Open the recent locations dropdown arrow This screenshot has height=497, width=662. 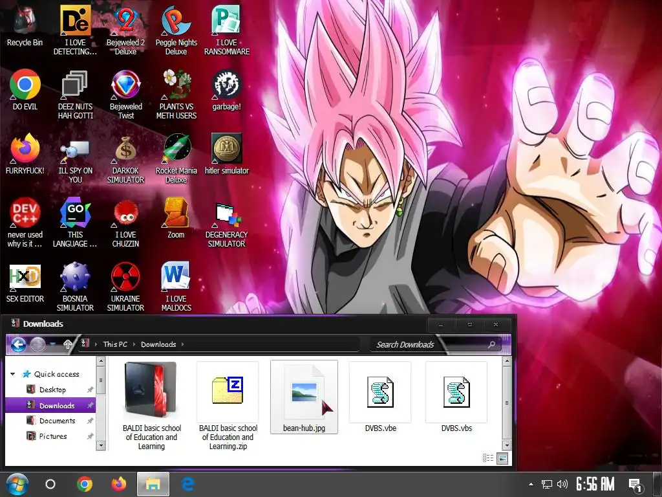(52, 344)
